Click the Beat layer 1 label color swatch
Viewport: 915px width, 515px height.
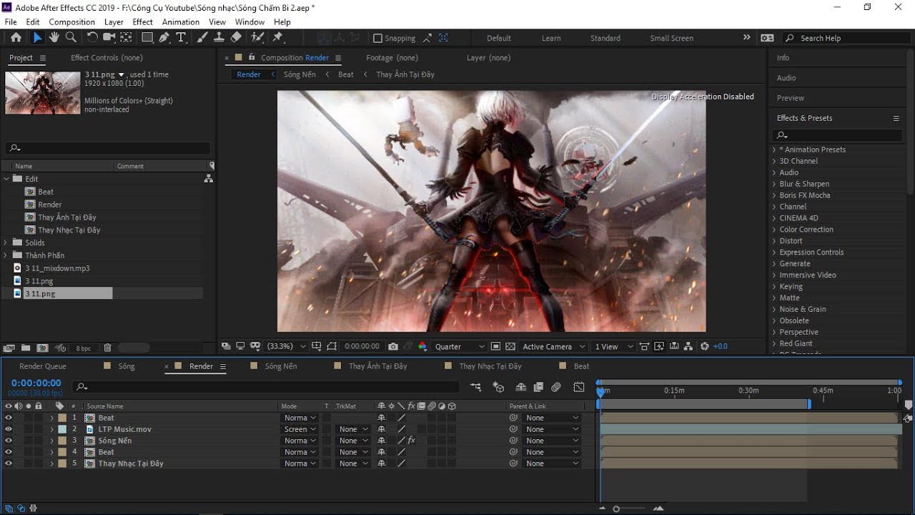pyautogui.click(x=62, y=418)
